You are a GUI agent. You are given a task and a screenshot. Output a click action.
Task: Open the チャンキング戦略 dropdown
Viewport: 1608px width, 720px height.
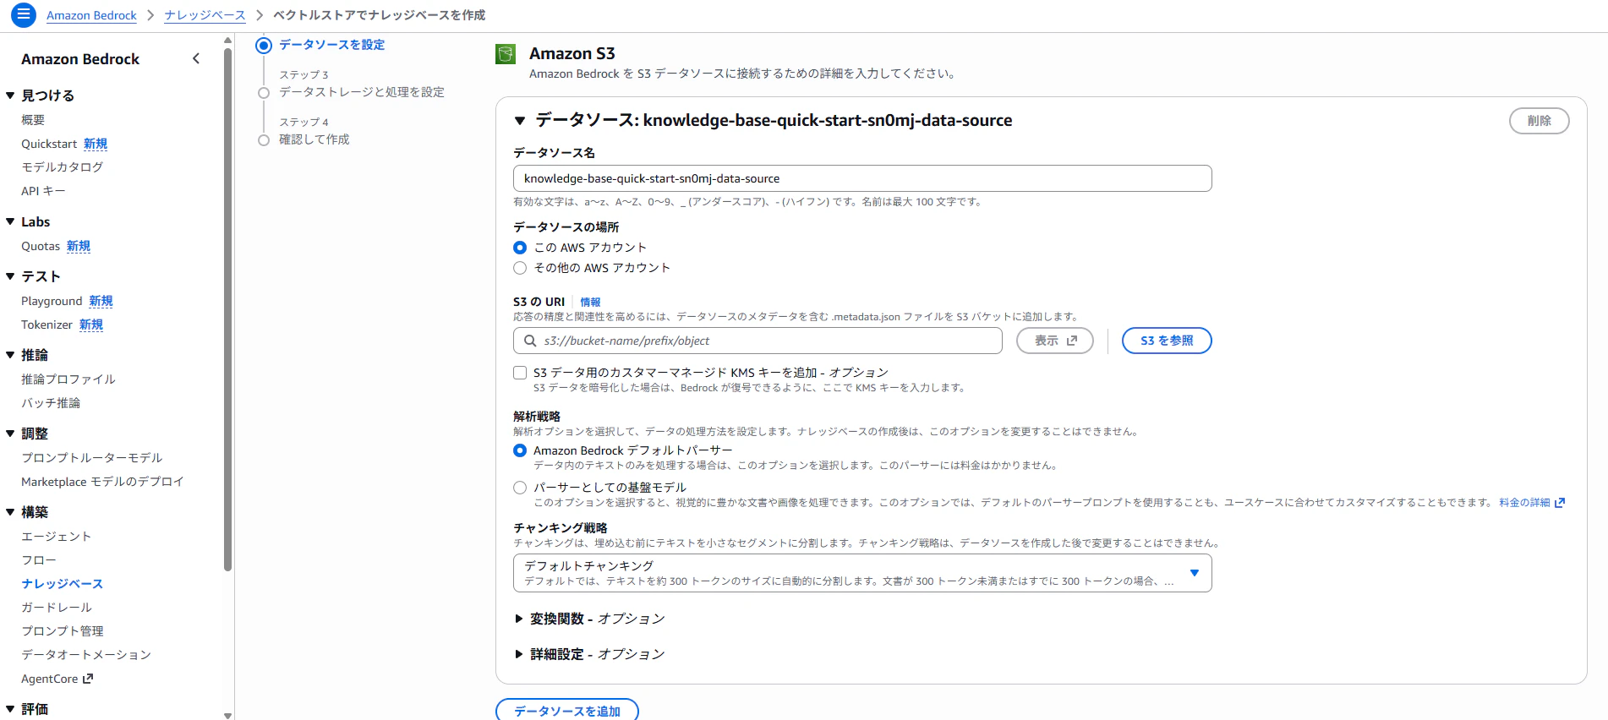click(862, 573)
